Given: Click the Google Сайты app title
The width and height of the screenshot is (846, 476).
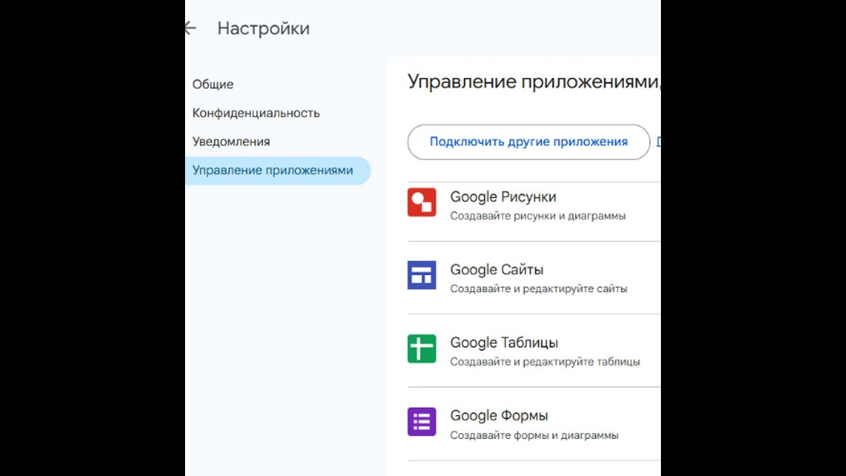Looking at the screenshot, I should pos(496,270).
